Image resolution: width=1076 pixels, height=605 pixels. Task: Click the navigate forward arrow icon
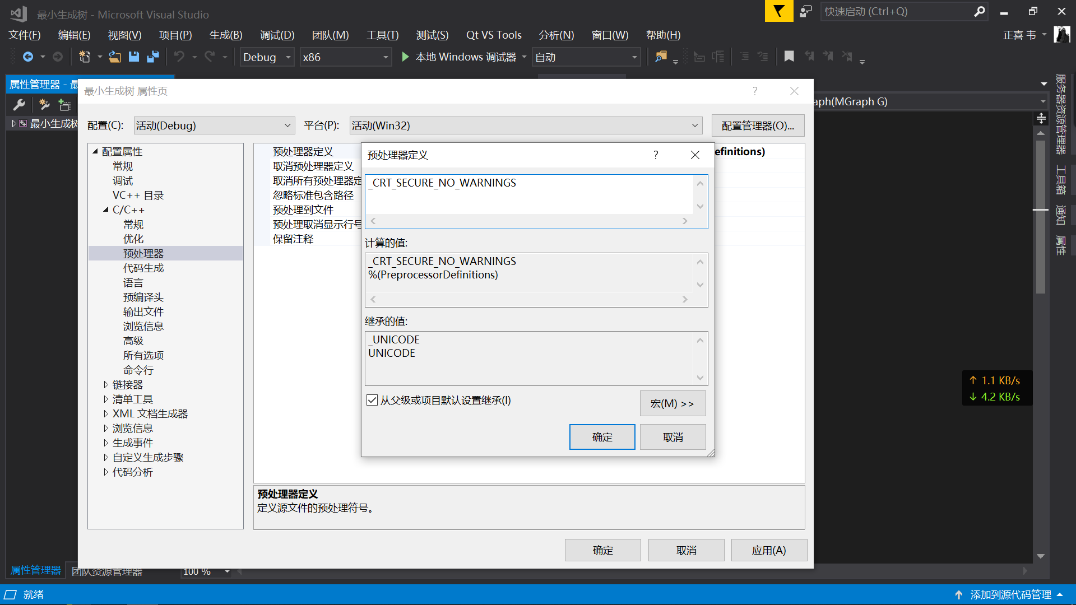[x=58, y=57]
